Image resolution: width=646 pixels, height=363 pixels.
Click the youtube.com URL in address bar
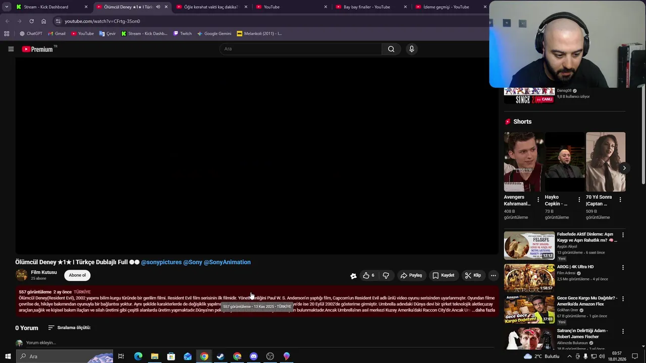[x=102, y=21]
